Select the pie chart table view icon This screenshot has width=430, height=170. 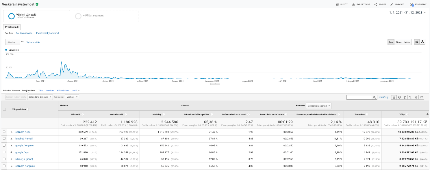(399, 97)
